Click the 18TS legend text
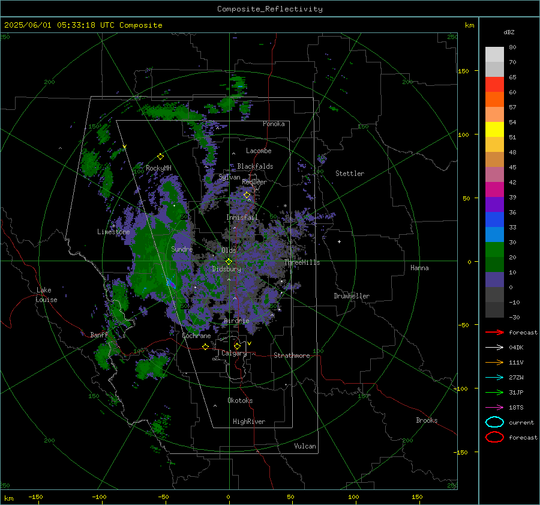Image resolution: width=540 pixels, height=505 pixels. pos(516,408)
